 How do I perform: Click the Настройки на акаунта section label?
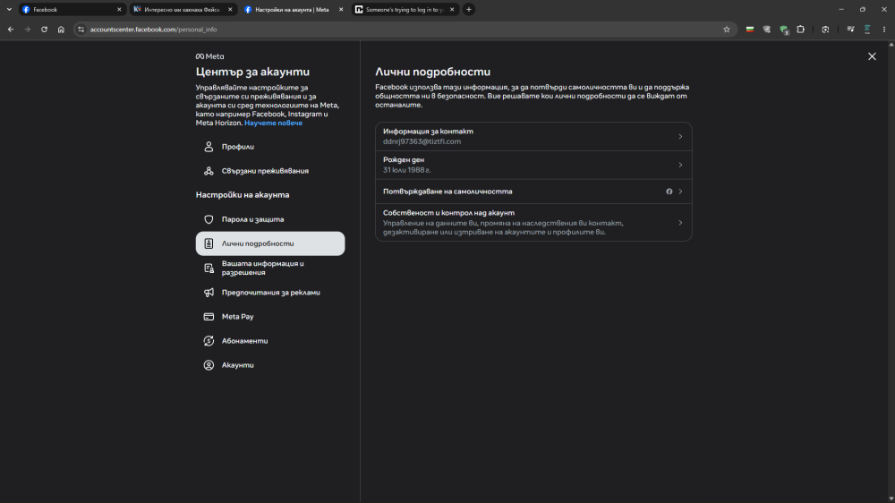tap(243, 195)
